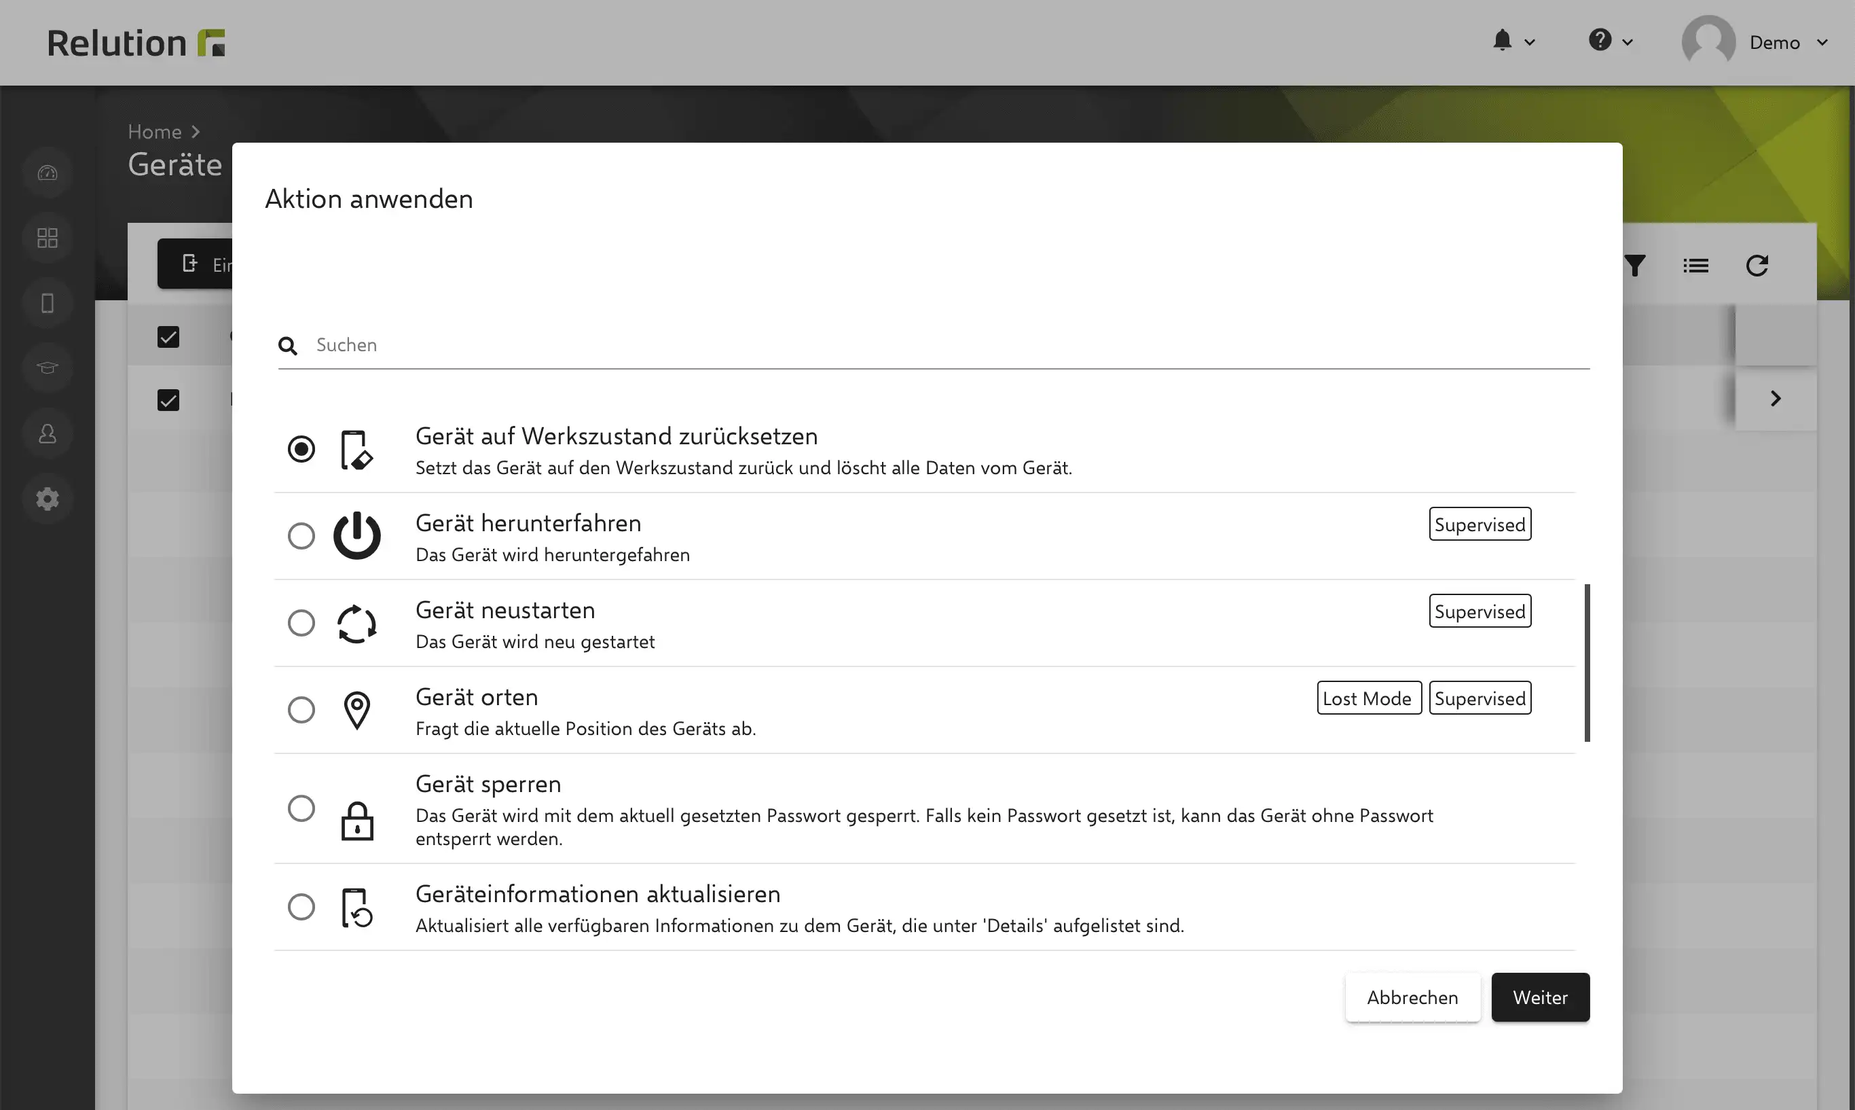Click the Supervised tag on Gerät herunterfahren
The image size is (1855, 1110).
coord(1480,524)
